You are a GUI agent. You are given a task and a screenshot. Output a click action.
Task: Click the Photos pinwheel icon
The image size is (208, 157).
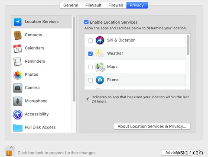point(18,75)
